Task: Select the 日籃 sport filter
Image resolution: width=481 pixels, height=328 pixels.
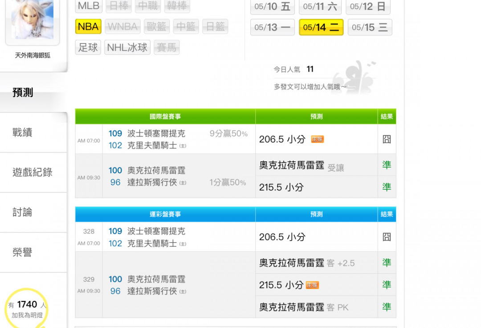Action: pyautogui.click(x=215, y=27)
